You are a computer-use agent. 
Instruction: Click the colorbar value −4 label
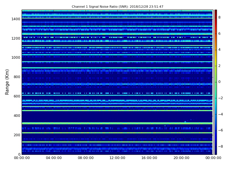(221, 114)
